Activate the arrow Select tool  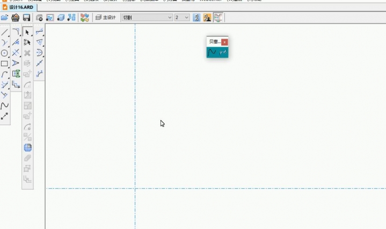pyautogui.click(x=27, y=32)
